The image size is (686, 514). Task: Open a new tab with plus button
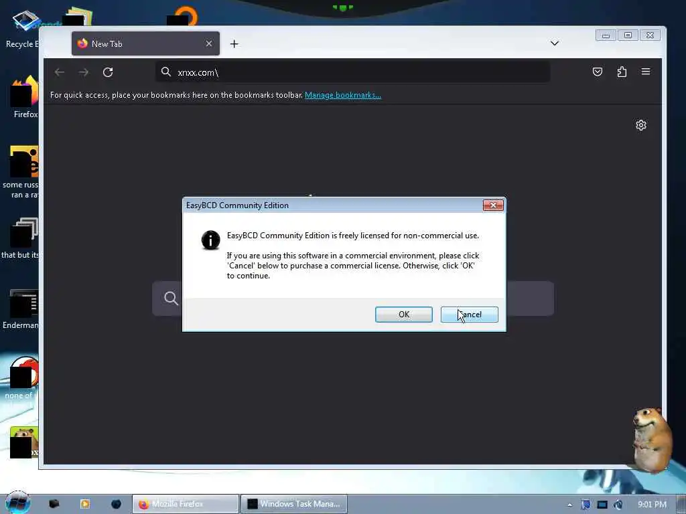234,44
